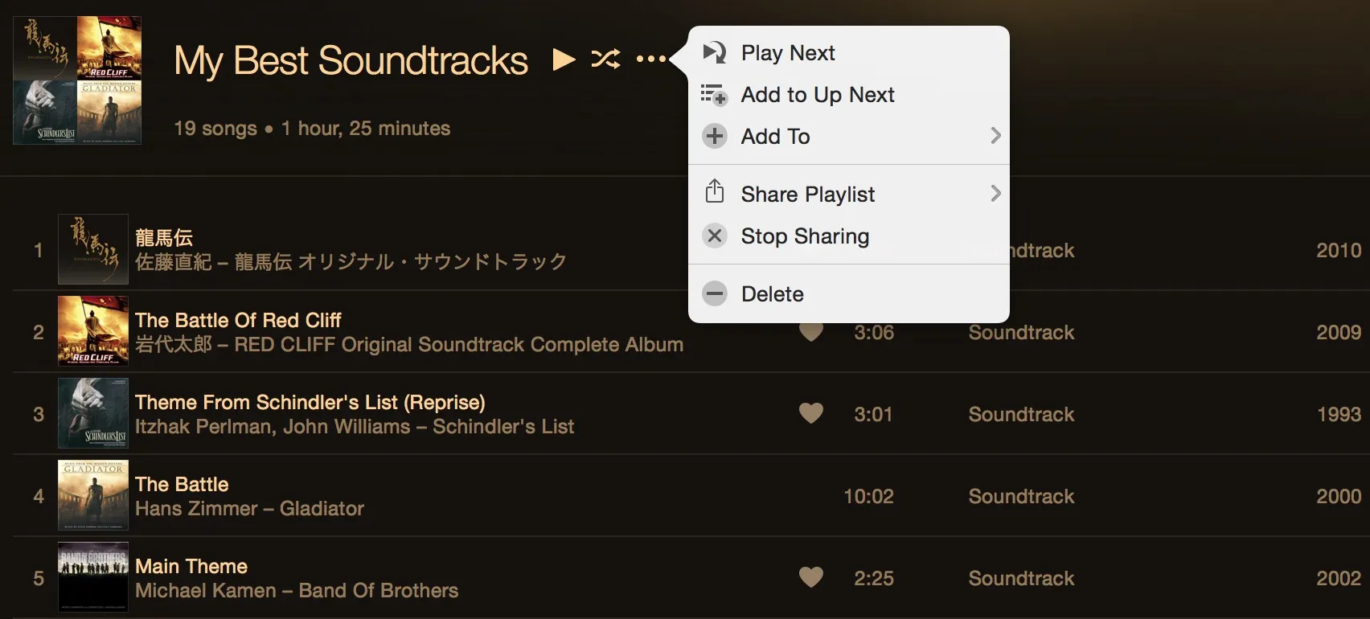This screenshot has height=619, width=1370.
Task: Toggle the heart on Main Theme song
Action: tap(811, 577)
